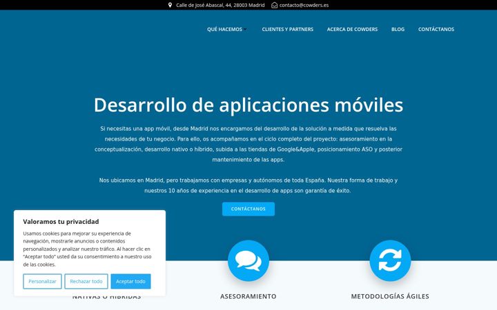Expand the Qué Hacemos dropdown arrow
This screenshot has height=310, width=497.
pos(245,30)
